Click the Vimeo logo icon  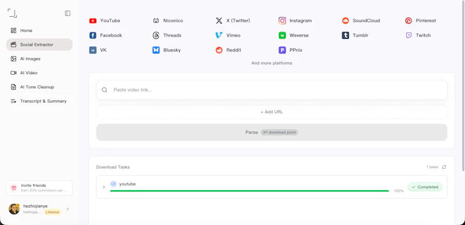tap(219, 35)
